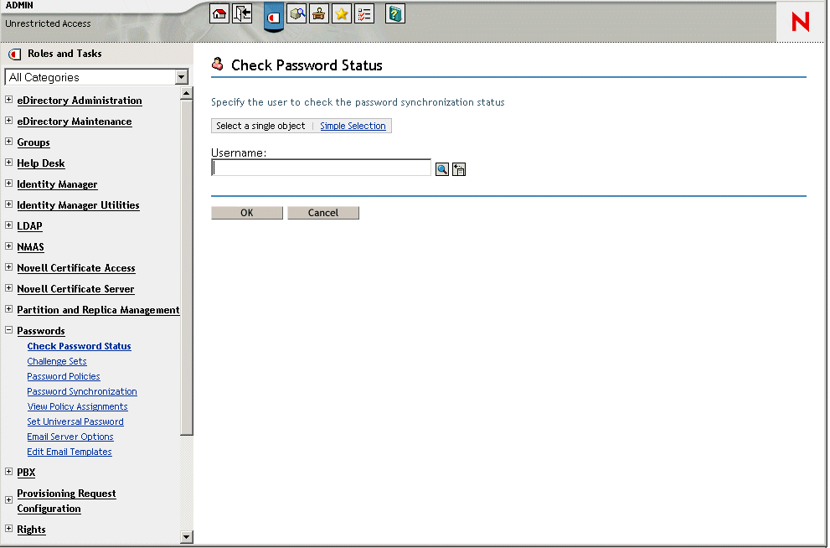This screenshot has height=548, width=830.
Task: Expand eDirectory Maintenance plus box
Action: point(8,121)
